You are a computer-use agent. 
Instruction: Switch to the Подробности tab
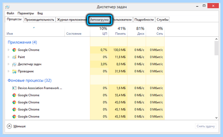click(x=144, y=20)
